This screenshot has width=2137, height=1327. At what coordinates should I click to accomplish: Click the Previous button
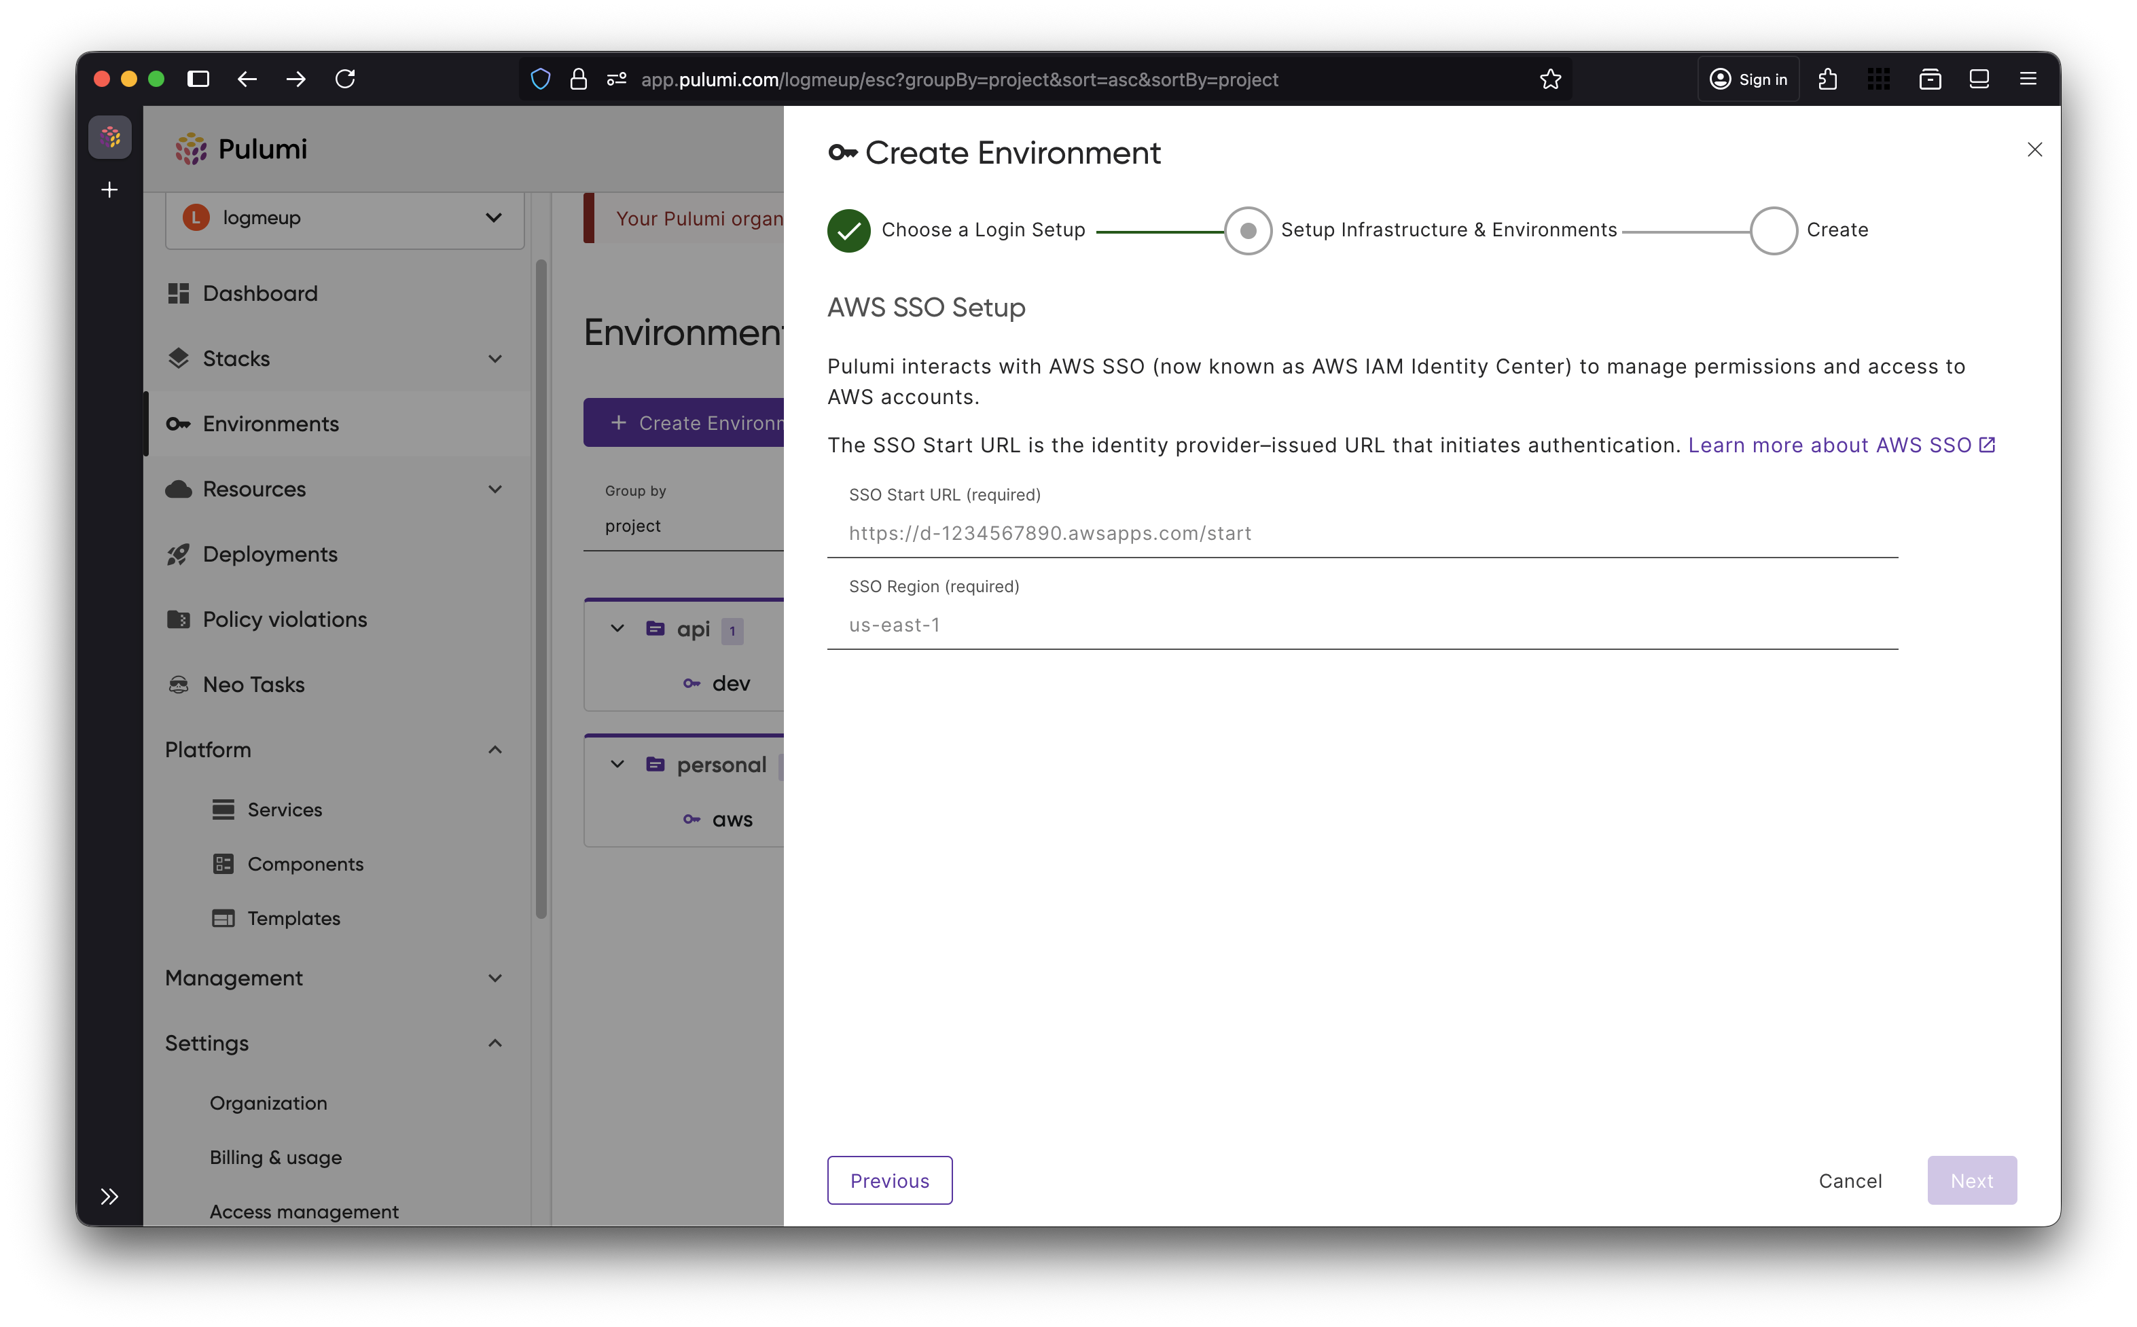pos(889,1180)
